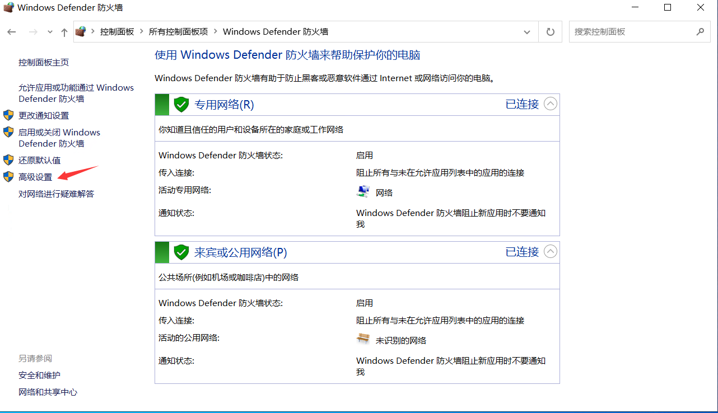Open 还原默认值 link
The image size is (718, 413).
point(39,161)
